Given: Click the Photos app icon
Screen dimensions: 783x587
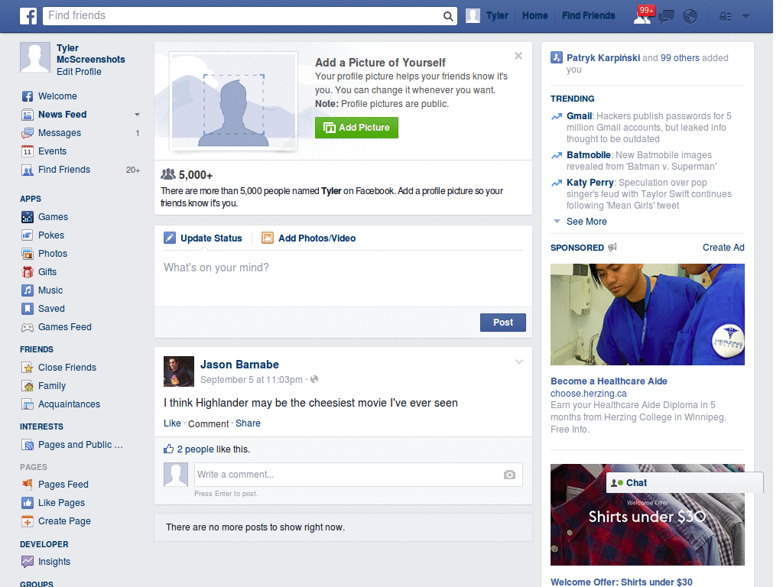Looking at the screenshot, I should tap(28, 254).
